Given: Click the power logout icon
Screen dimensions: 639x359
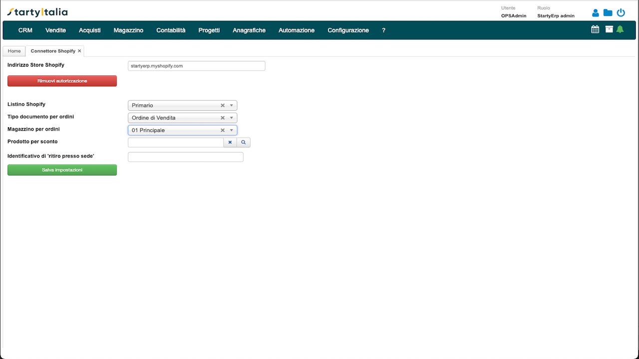Looking at the screenshot, I should tap(621, 13).
